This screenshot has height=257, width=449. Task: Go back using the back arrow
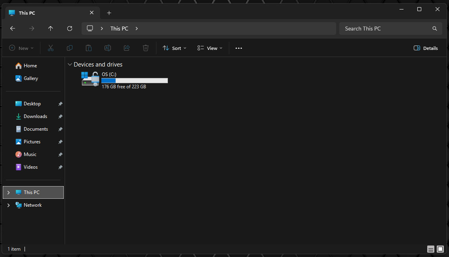click(x=13, y=29)
